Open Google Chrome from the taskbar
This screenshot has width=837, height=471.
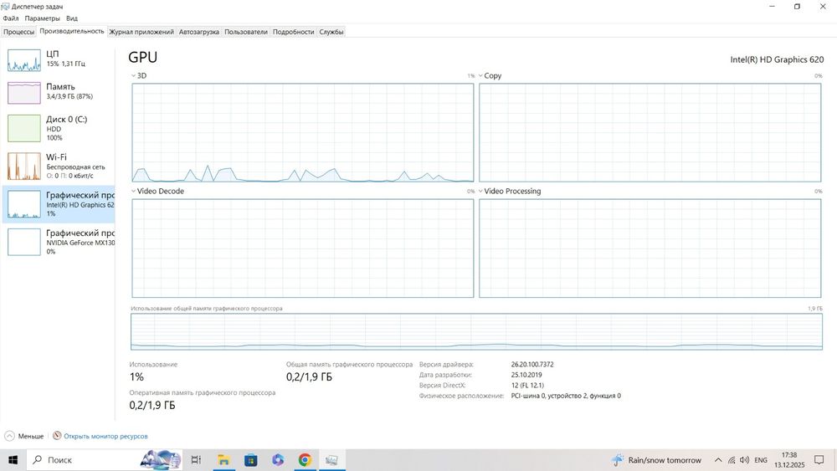[305, 460]
